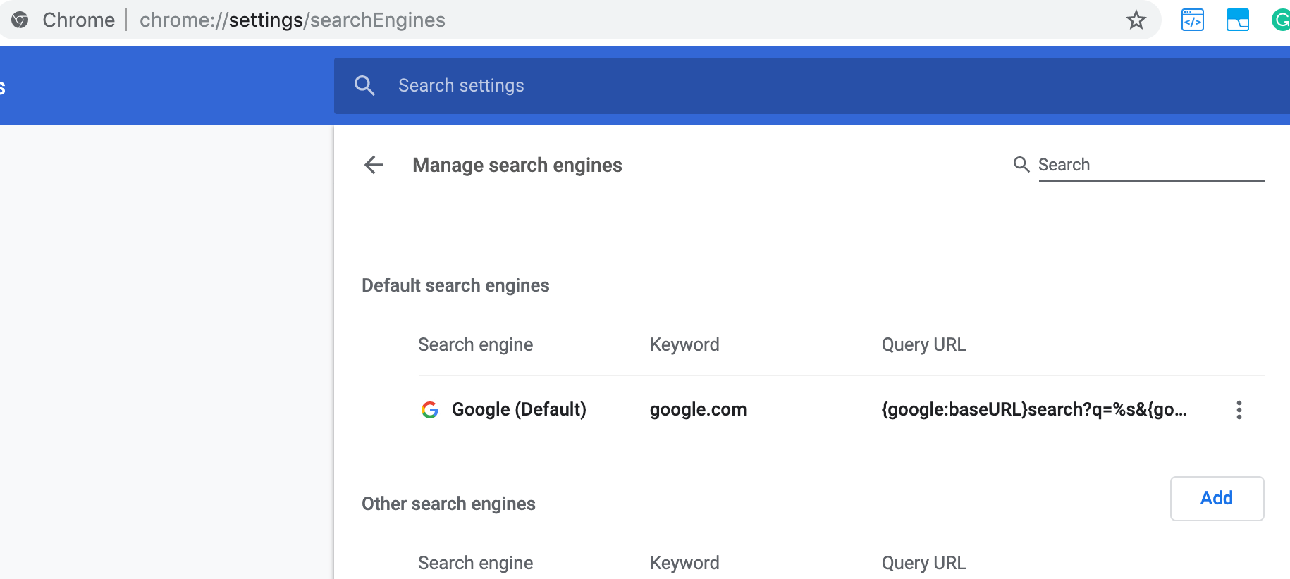
Task: Click Keyword header under Default engines
Action: tap(684, 344)
